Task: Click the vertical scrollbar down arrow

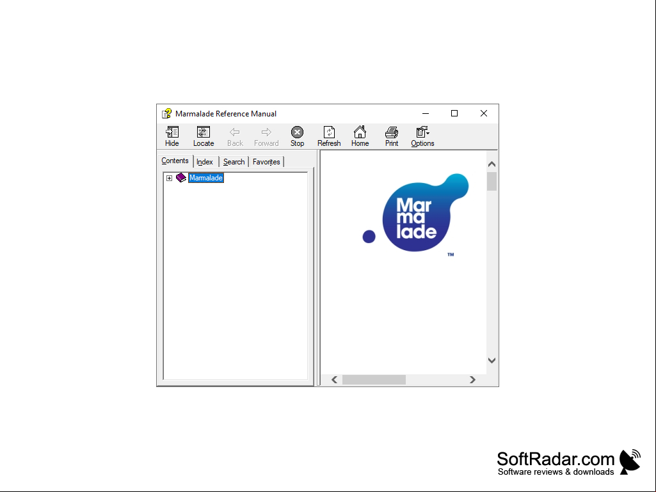Action: [x=492, y=360]
